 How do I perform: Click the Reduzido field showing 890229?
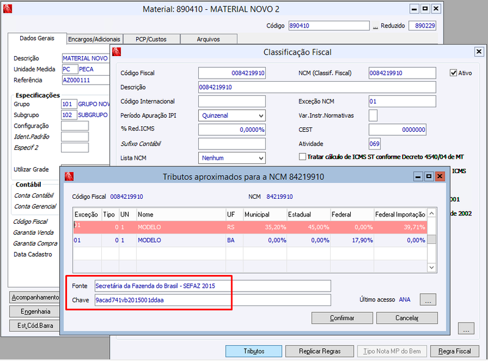click(422, 26)
